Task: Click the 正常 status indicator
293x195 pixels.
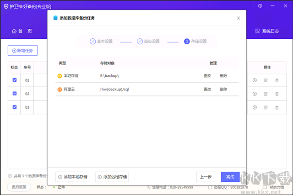Action: click(59, 187)
